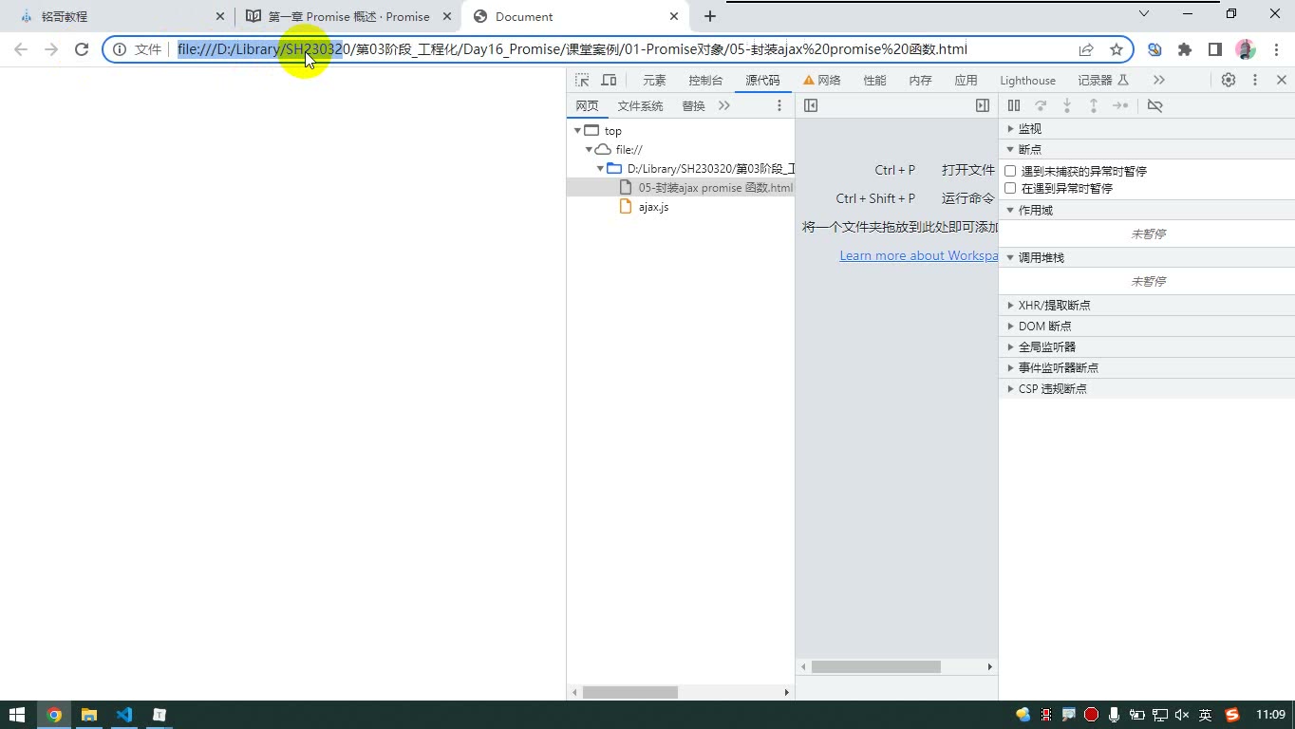Open the Windows Start menu
This screenshot has height=729, width=1295.
17,715
